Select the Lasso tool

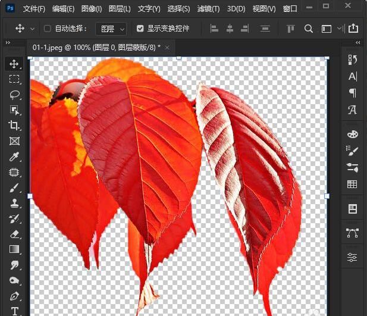[x=14, y=95]
